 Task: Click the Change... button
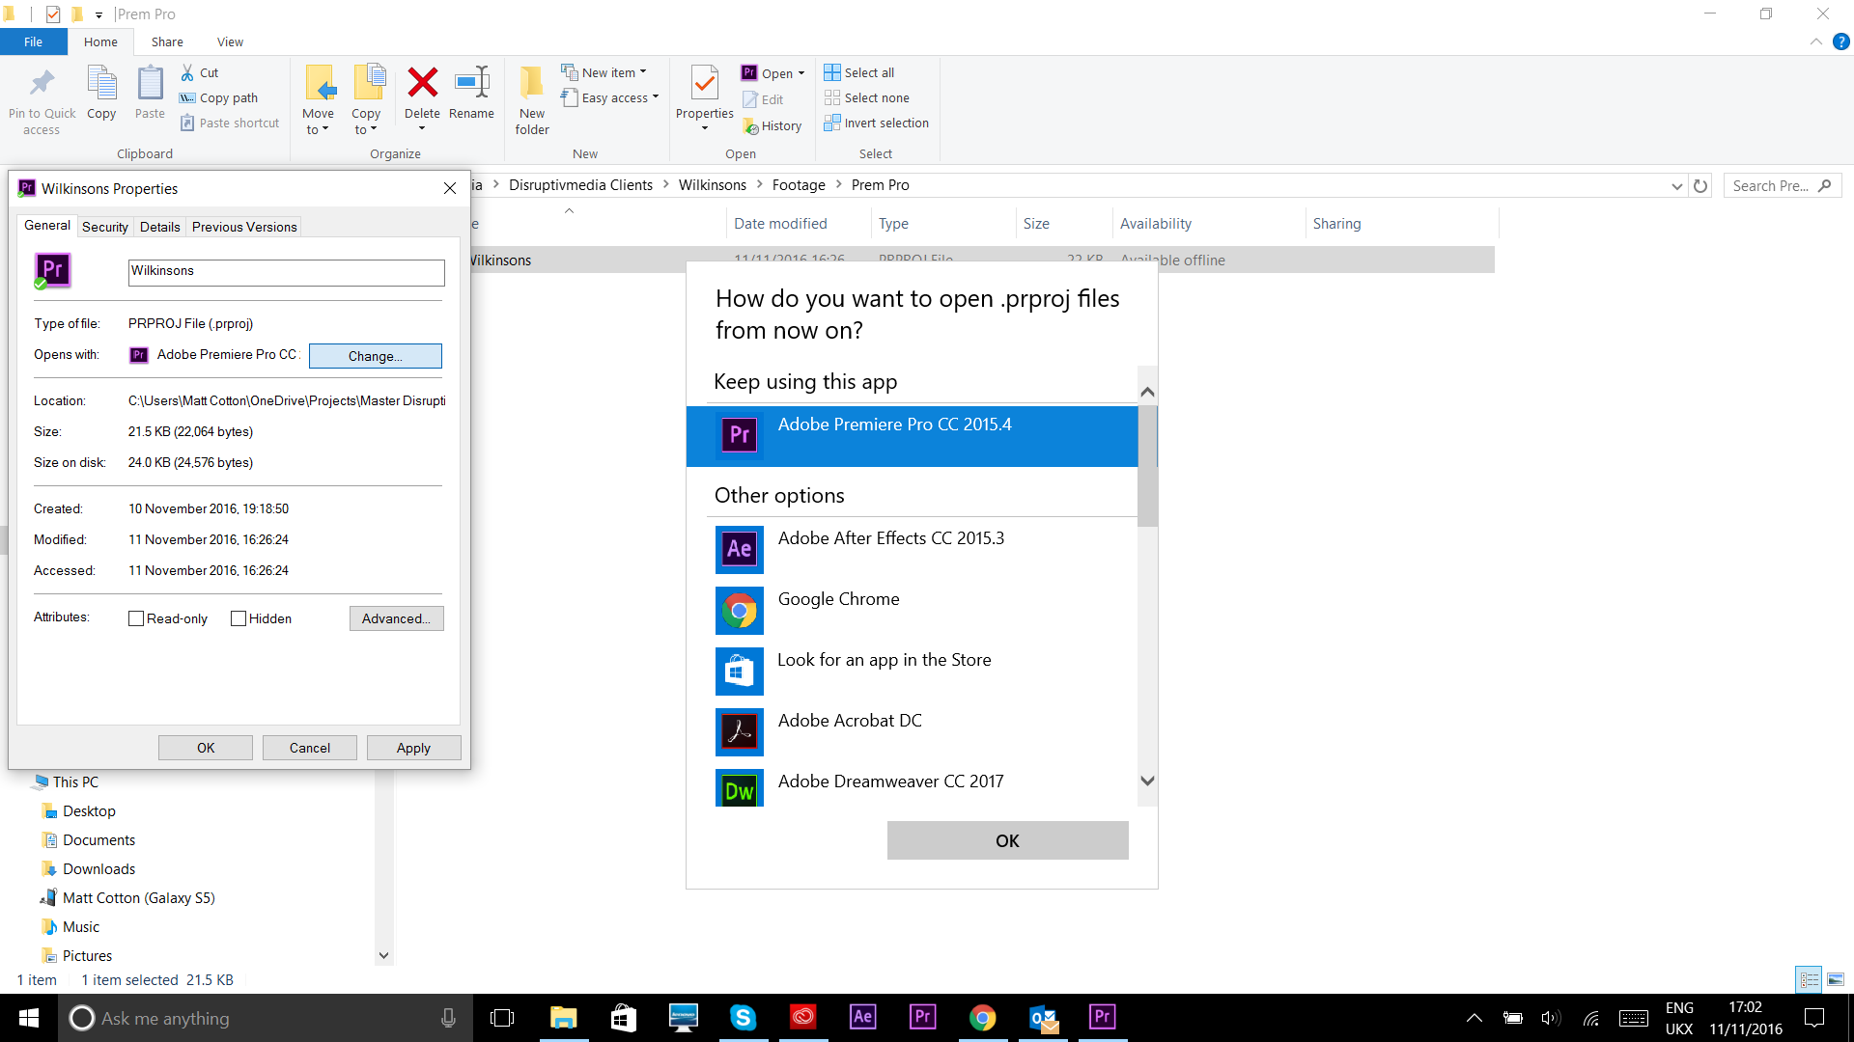tap(376, 356)
